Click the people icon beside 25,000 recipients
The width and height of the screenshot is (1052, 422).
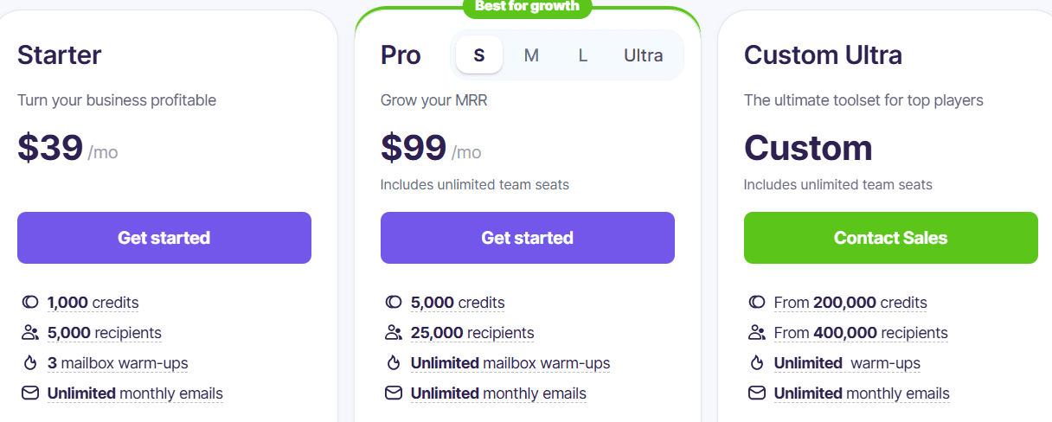[x=394, y=333]
